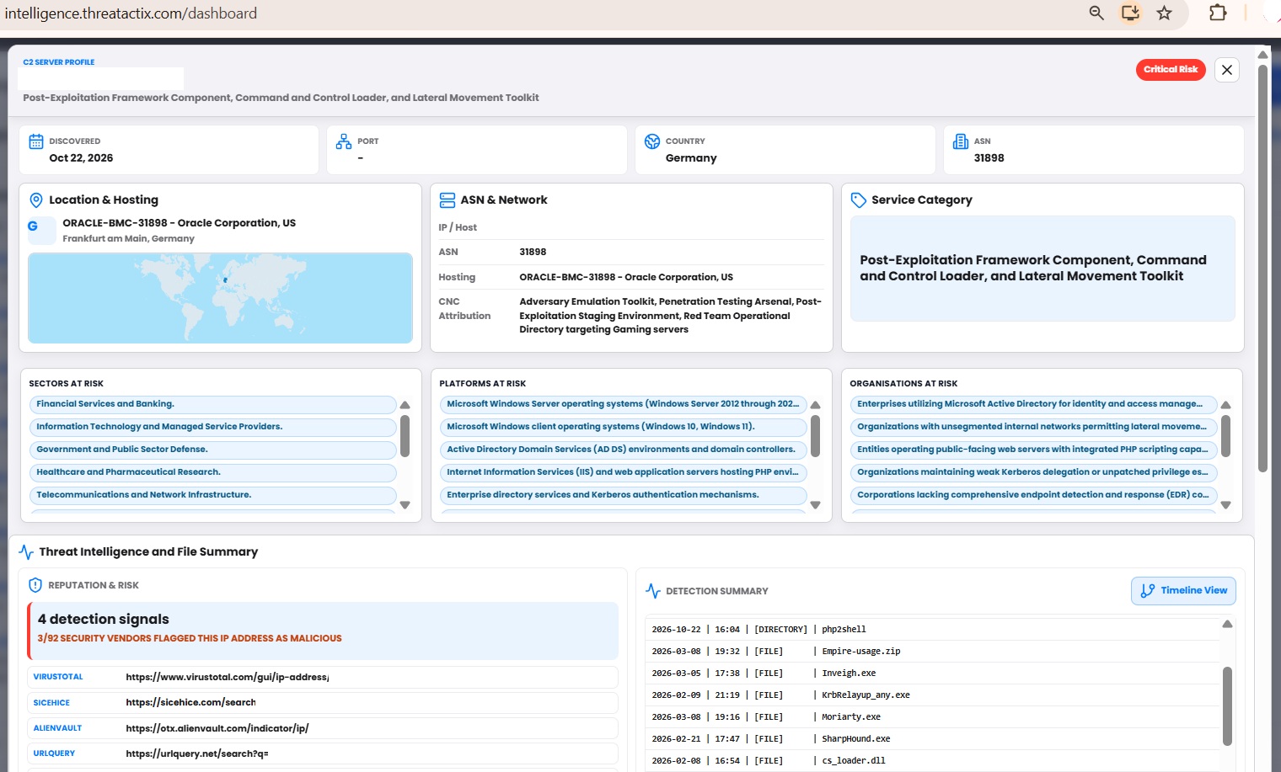Open the Timeline View

1183,591
